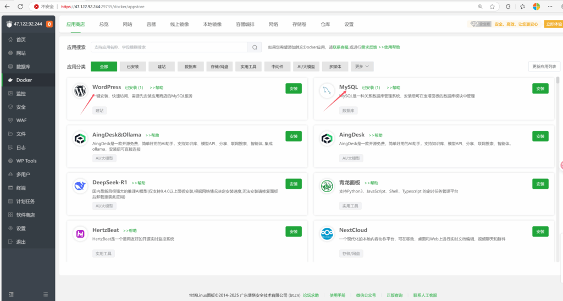Click 更新应用列表 button
This screenshot has width=563, height=301.
point(544,67)
